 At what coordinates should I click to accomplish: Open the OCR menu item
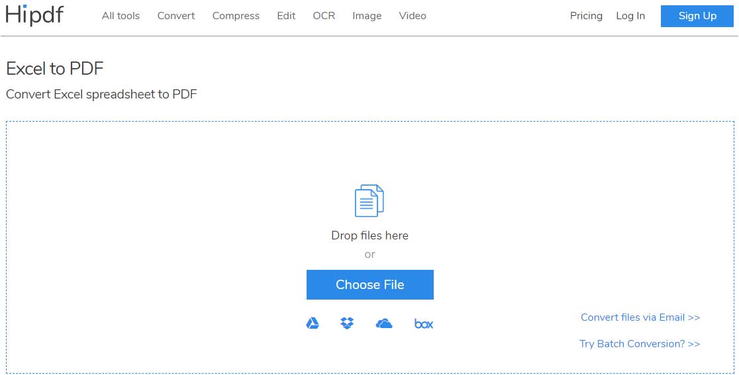(x=324, y=15)
